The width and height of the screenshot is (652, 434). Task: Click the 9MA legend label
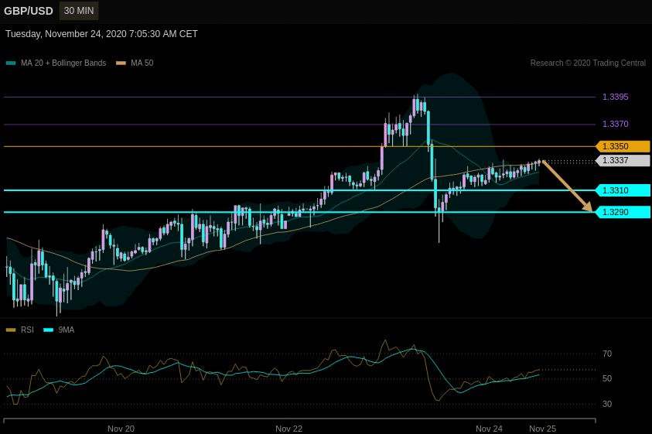click(x=66, y=330)
